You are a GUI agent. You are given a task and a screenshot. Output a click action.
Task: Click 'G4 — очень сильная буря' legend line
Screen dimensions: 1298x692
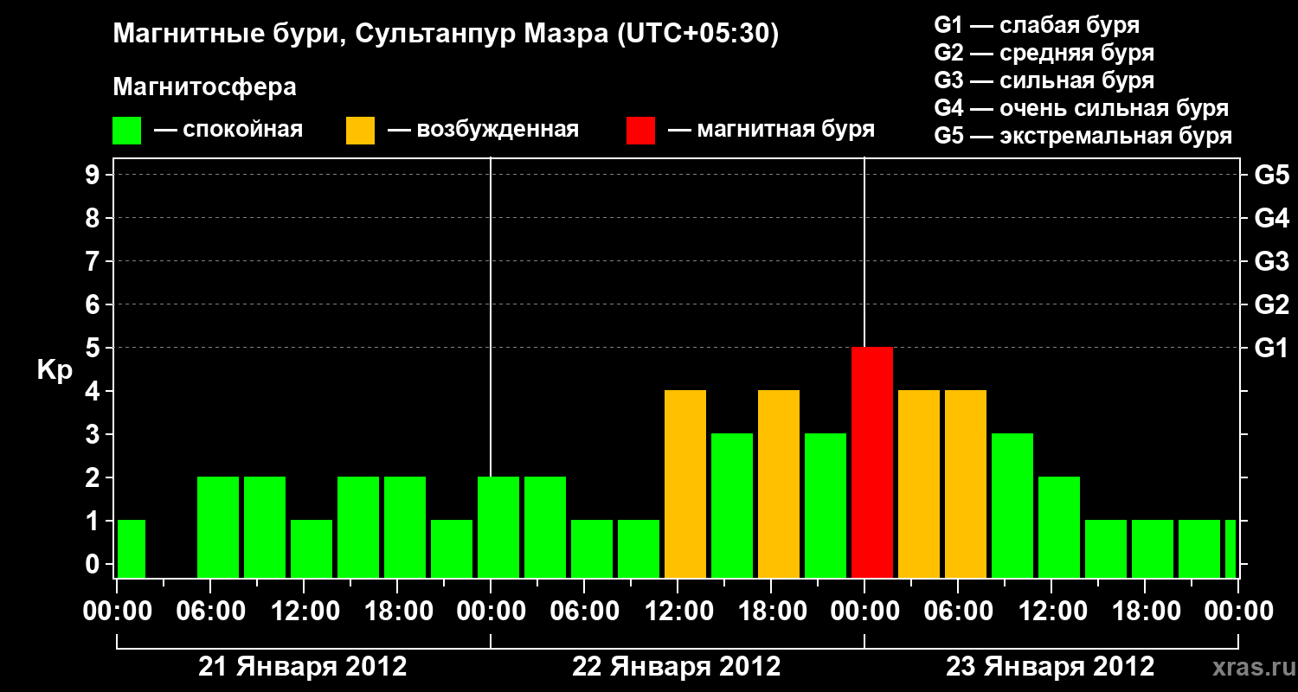pos(1082,108)
